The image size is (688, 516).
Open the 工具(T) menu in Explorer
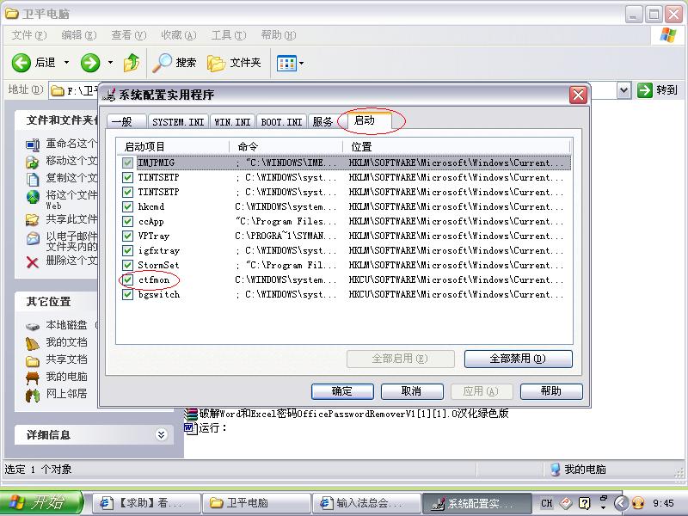229,35
